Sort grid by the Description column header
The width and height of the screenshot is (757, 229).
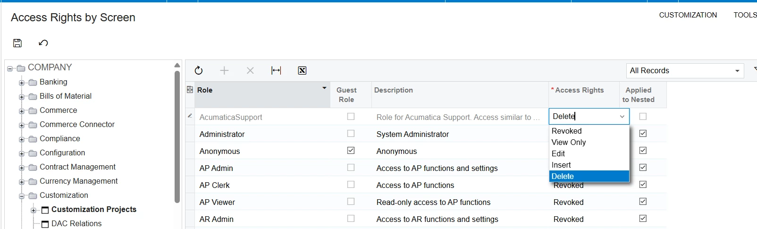pyautogui.click(x=394, y=90)
